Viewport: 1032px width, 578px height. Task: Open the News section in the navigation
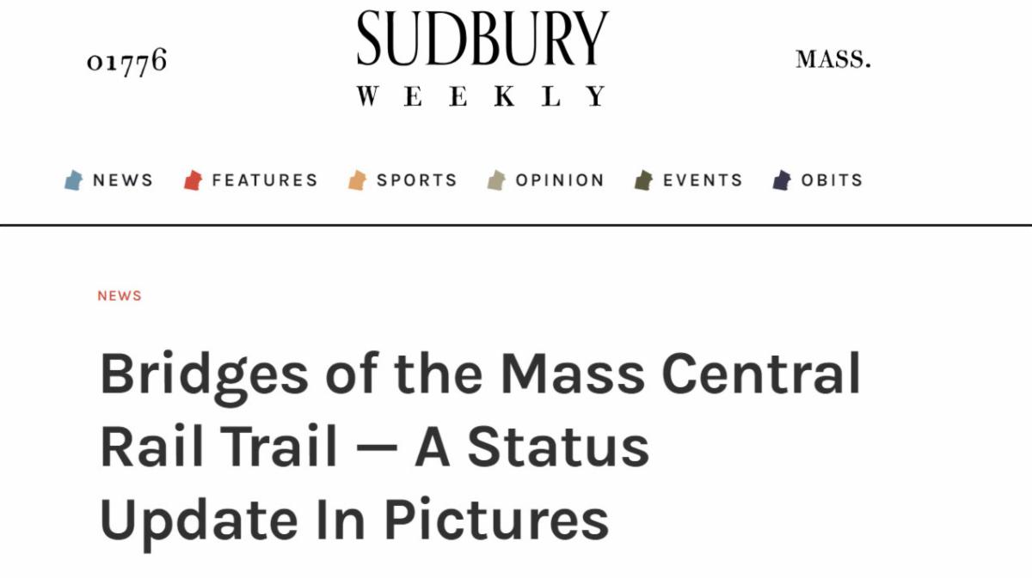[122, 180]
